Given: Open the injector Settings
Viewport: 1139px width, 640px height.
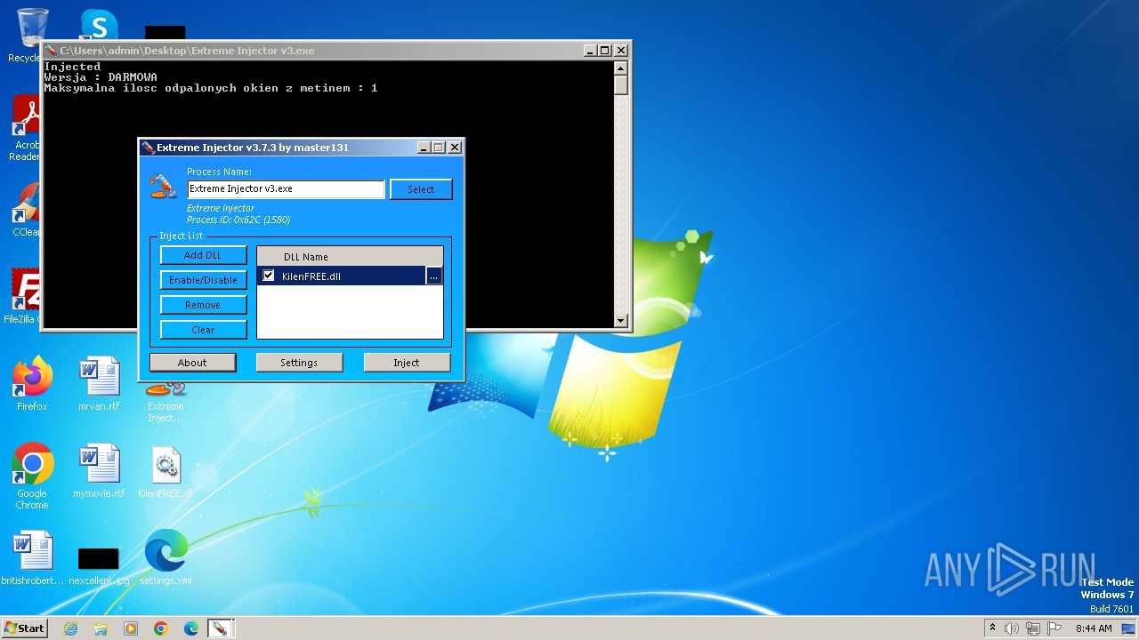Looking at the screenshot, I should [x=299, y=363].
